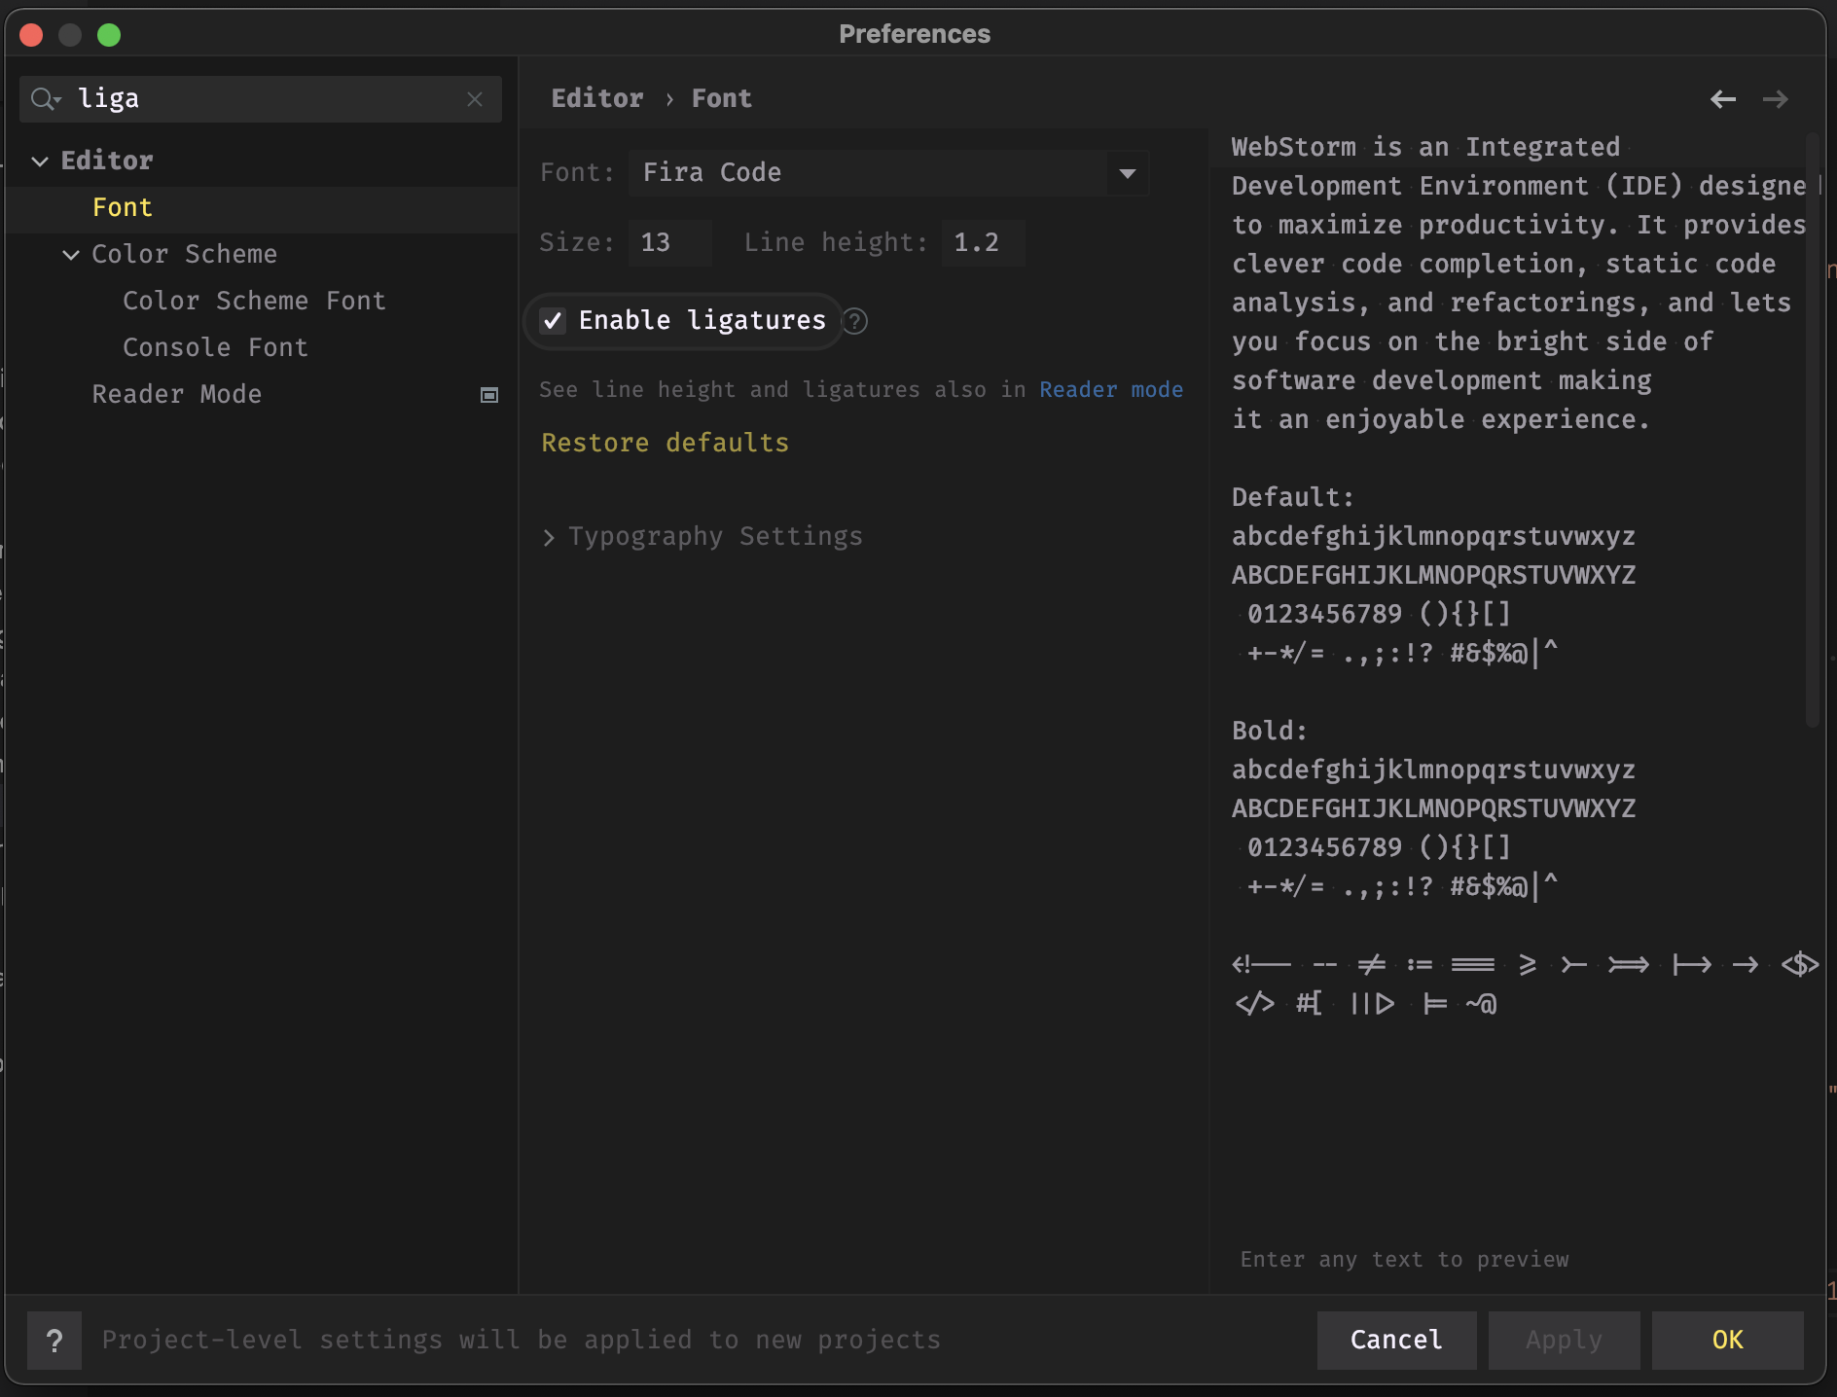The height and width of the screenshot is (1397, 1837).
Task: Open Color Scheme Font settings
Action: 254,302
